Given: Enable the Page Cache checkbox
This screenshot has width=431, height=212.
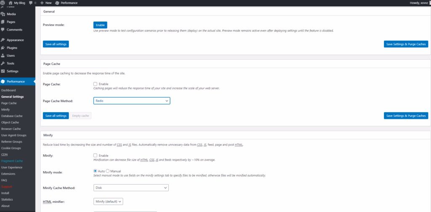Looking at the screenshot, I should pos(96,84).
